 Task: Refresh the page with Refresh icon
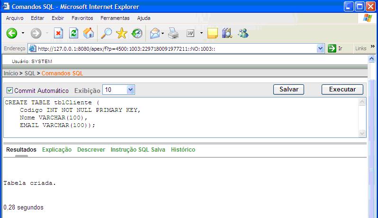73,33
